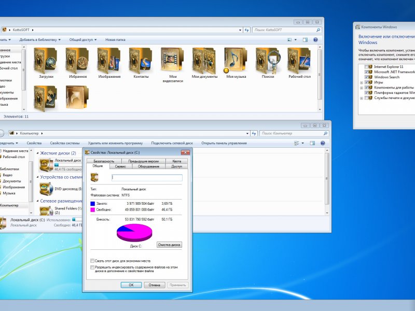Viewport: 415px width, 311px height.
Task: Click search magnifier in KottoSOFT search box
Action: 318,30
